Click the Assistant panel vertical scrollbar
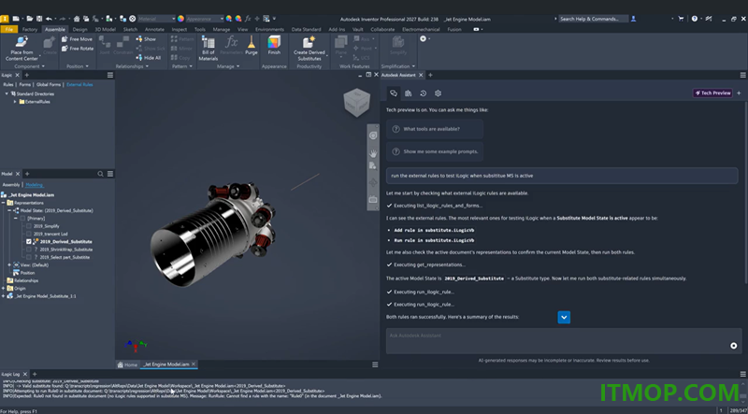The width and height of the screenshot is (748, 414). pyautogui.click(x=745, y=191)
